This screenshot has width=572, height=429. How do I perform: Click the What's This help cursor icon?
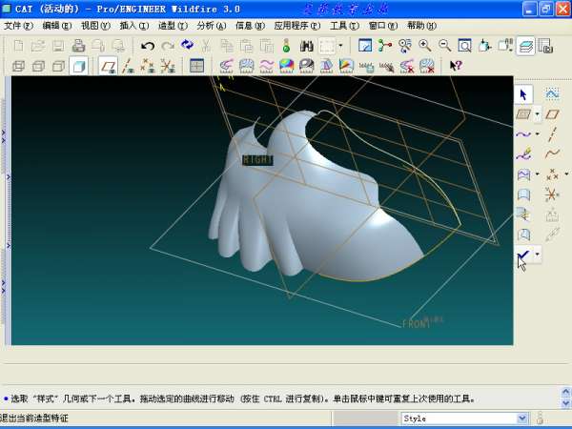pyautogui.click(x=456, y=66)
